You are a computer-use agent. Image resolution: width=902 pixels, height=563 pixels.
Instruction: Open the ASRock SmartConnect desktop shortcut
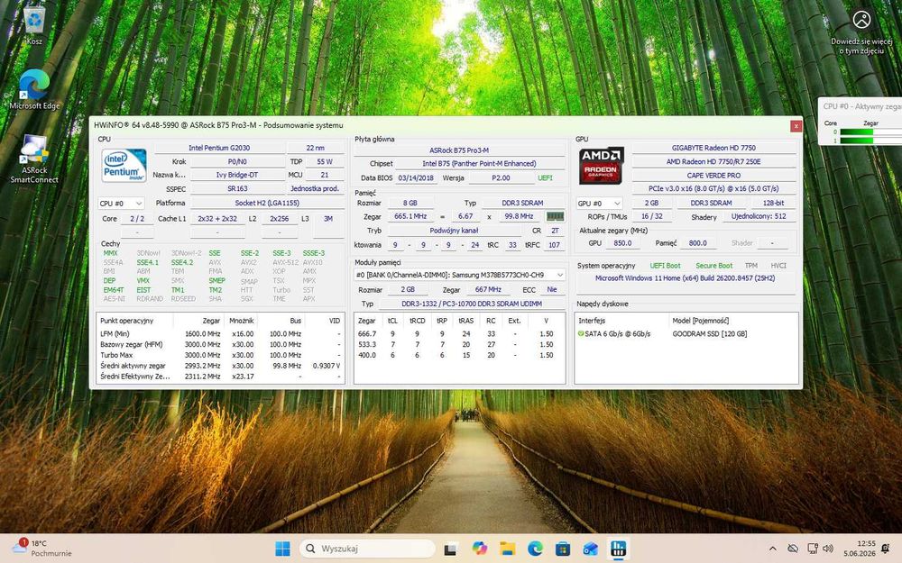[34, 159]
